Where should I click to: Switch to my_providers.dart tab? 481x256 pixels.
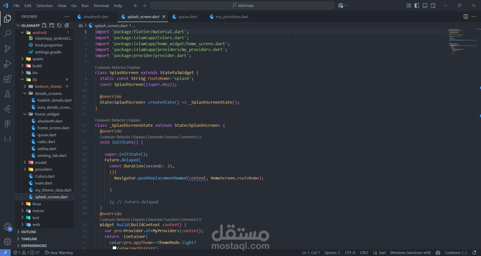(232, 17)
